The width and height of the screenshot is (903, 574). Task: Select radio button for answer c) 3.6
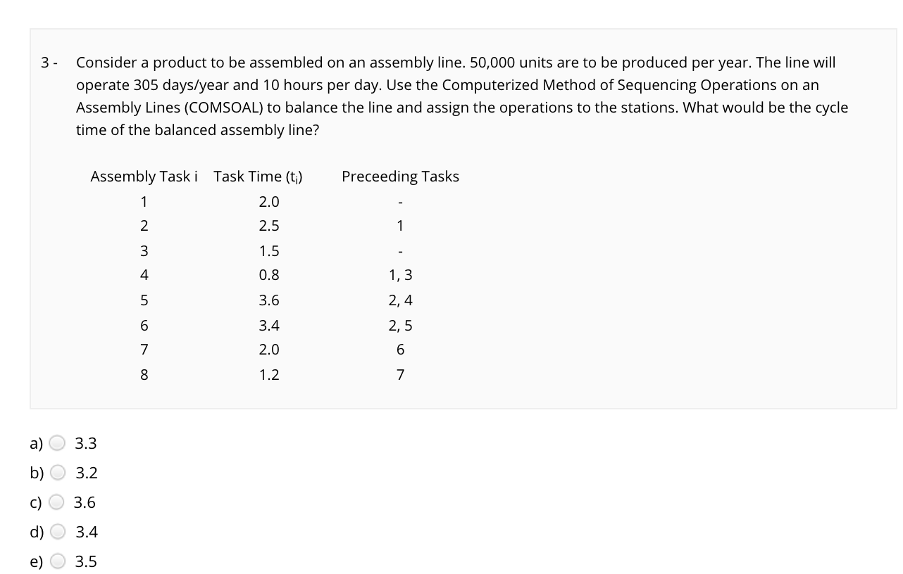click(x=58, y=502)
